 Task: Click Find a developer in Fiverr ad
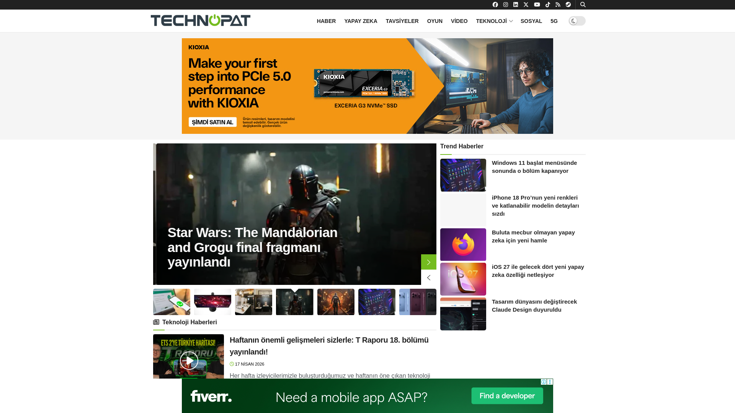(507, 396)
